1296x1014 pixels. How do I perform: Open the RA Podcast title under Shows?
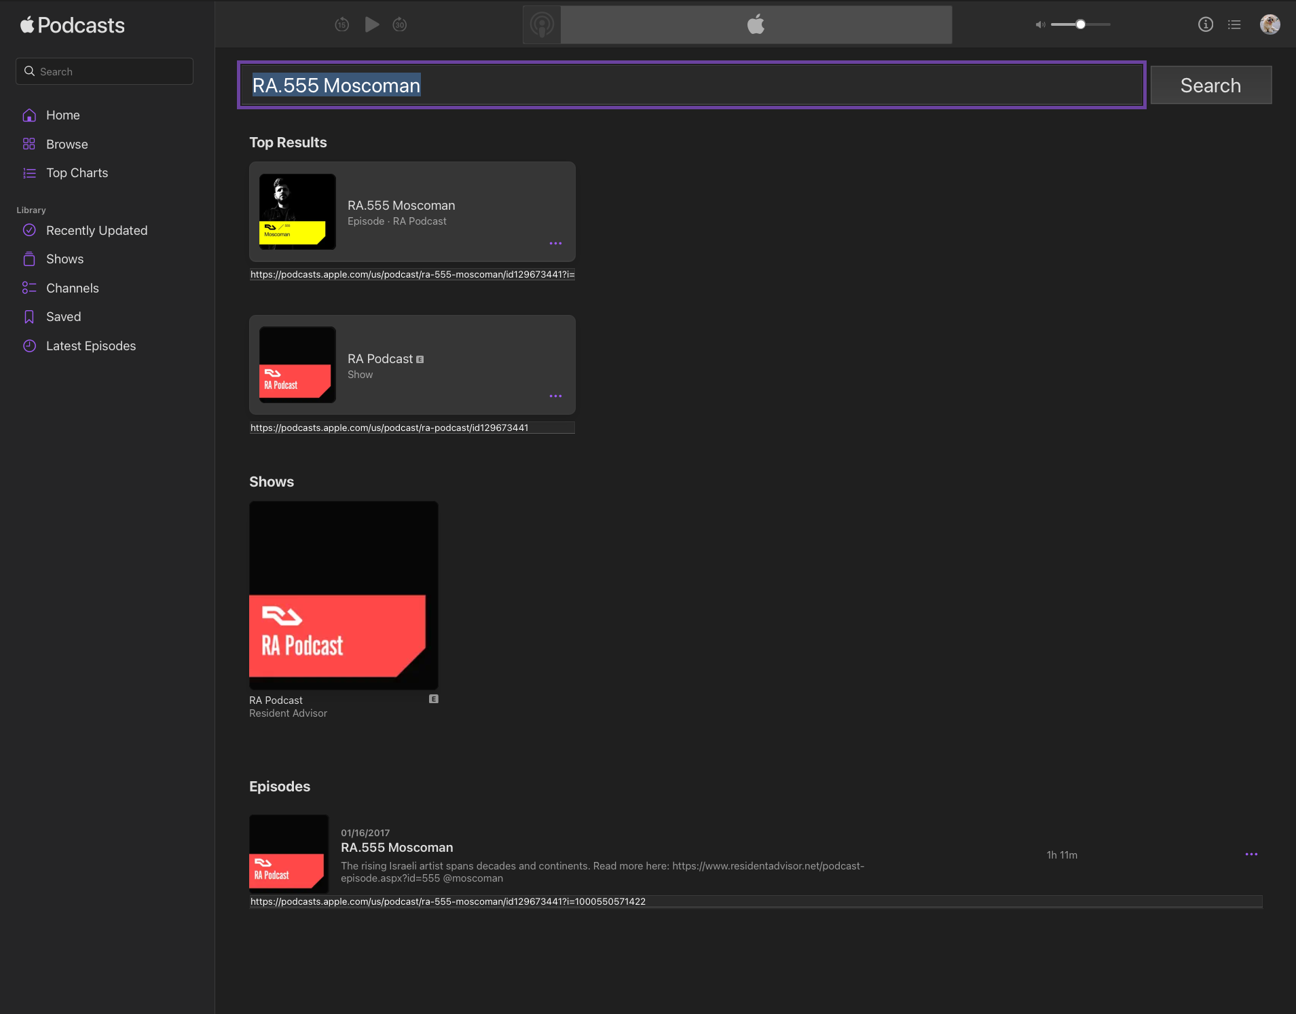point(276,700)
